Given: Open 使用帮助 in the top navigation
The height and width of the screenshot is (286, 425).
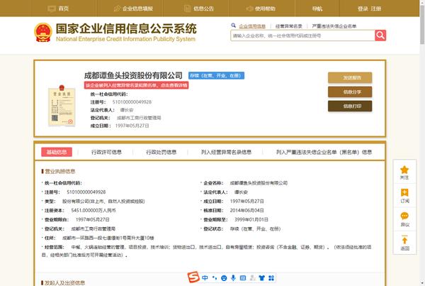Looking at the screenshot, I should [x=265, y=9].
